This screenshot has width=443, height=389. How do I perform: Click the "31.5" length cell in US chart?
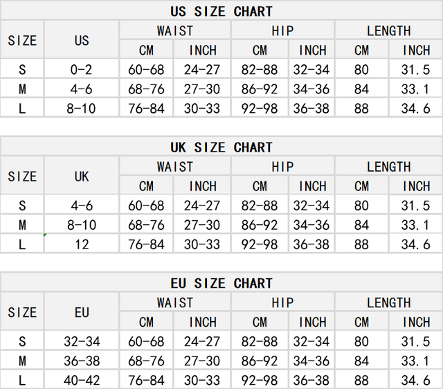pos(415,69)
